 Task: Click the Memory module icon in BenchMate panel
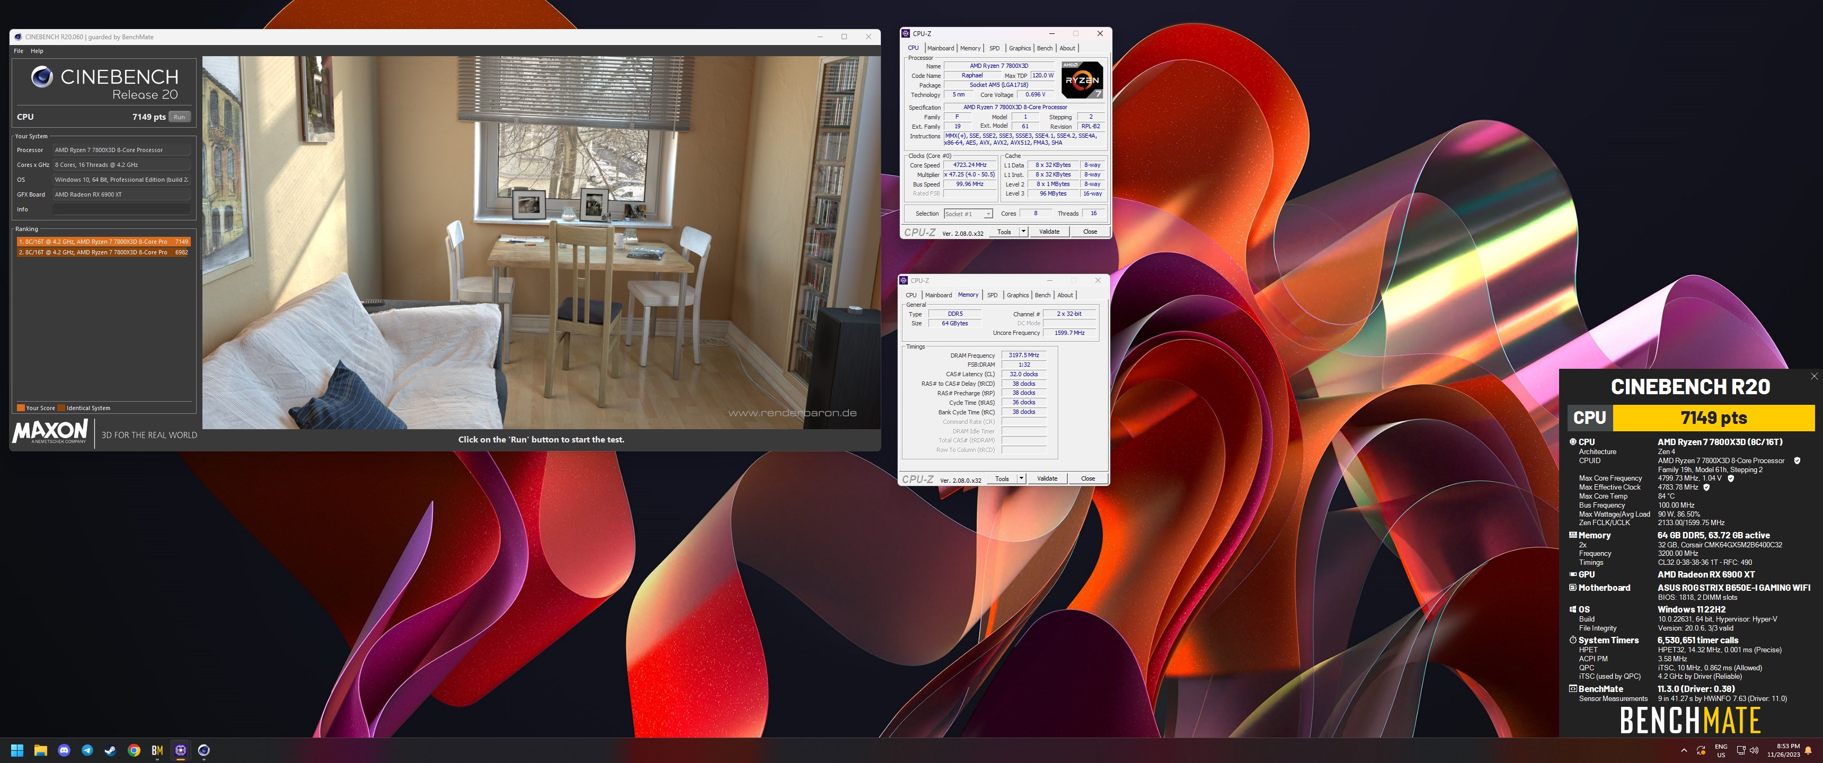(x=1572, y=535)
